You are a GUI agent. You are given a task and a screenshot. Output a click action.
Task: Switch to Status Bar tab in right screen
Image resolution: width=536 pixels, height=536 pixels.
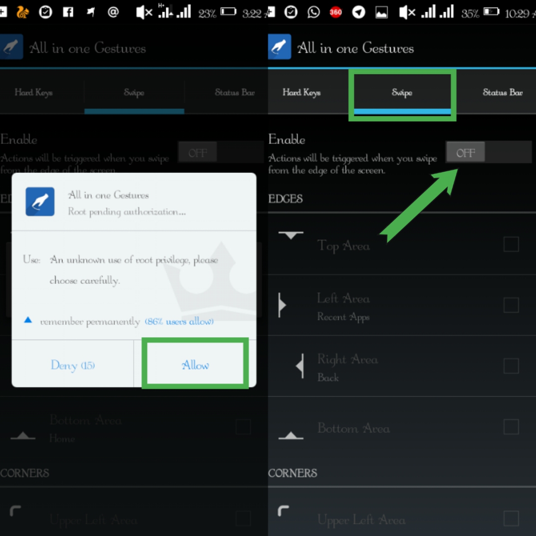tap(502, 93)
